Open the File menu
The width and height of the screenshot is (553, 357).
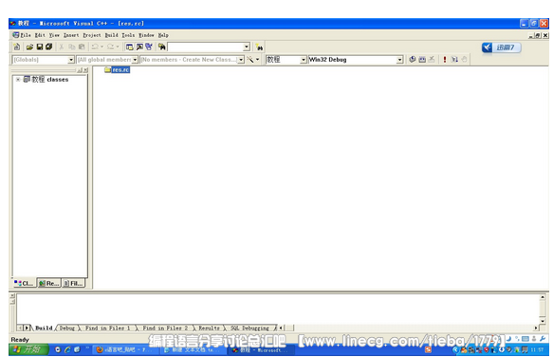point(26,35)
